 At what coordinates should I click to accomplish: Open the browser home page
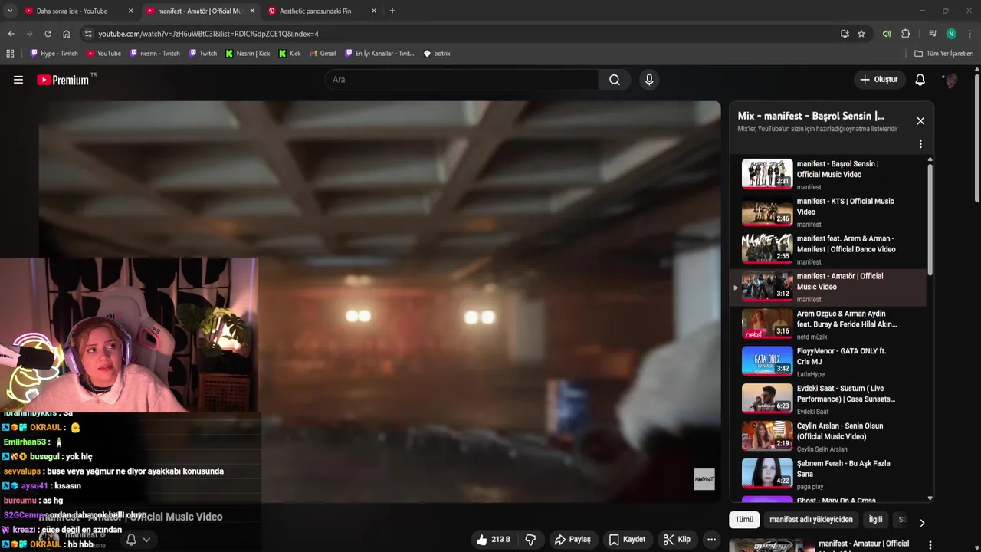click(x=67, y=34)
